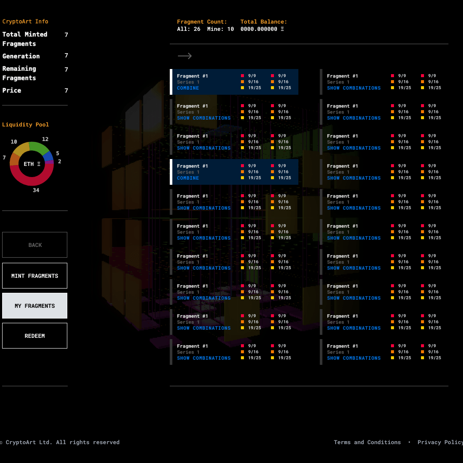
Task: Expand SHOW COMBINATIONS on the bottom right-column fragment
Action: (x=354, y=358)
